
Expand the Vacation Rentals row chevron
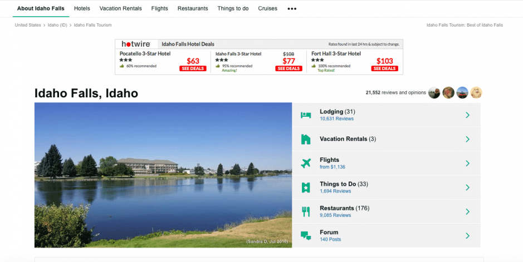(468, 139)
